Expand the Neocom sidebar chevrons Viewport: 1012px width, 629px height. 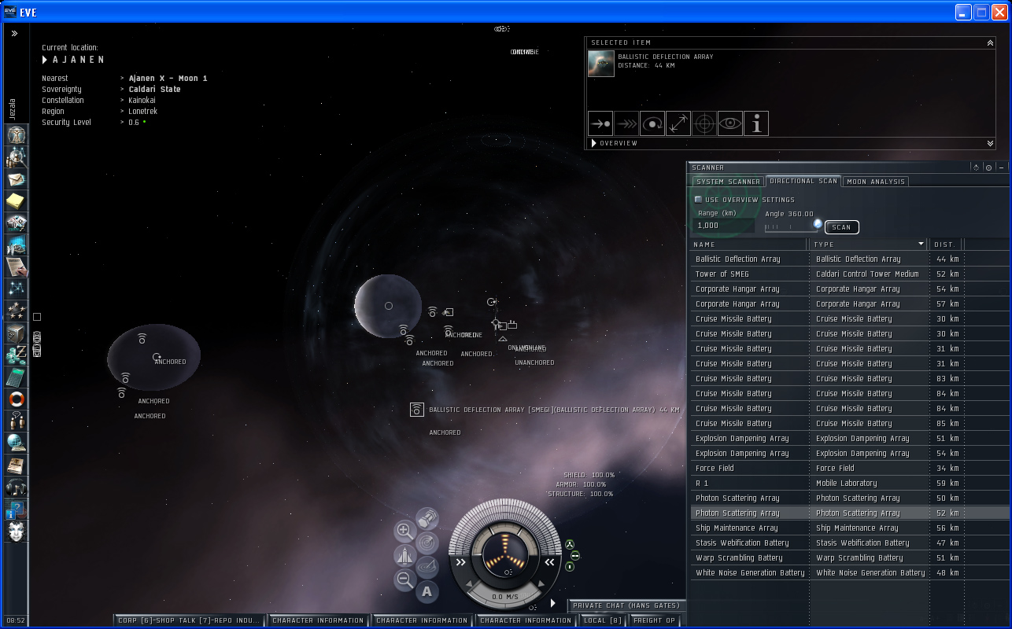14,34
